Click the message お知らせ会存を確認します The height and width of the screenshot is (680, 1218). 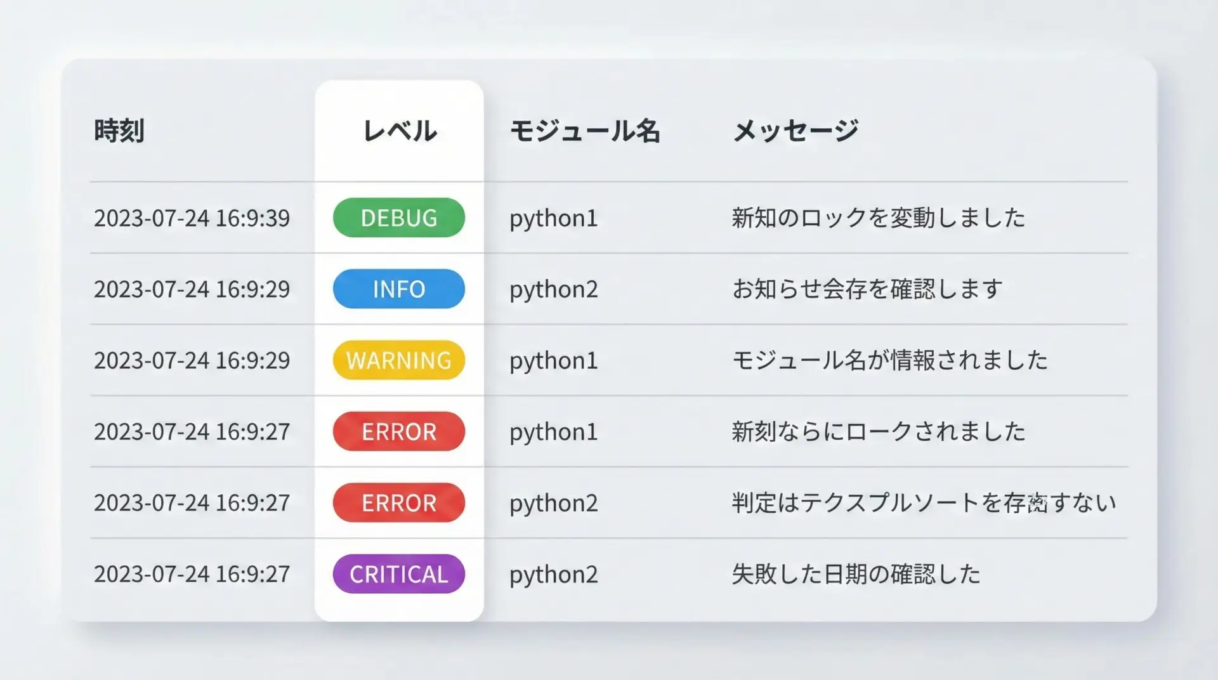[x=867, y=289]
